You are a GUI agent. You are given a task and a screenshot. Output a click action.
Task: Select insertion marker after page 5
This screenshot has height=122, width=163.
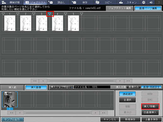(x=81, y=14)
